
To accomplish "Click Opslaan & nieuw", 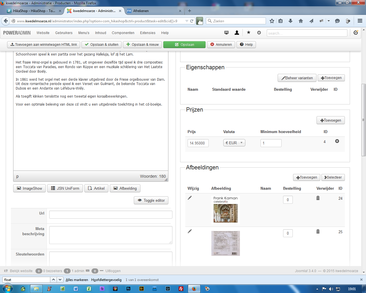I will (142, 44).
